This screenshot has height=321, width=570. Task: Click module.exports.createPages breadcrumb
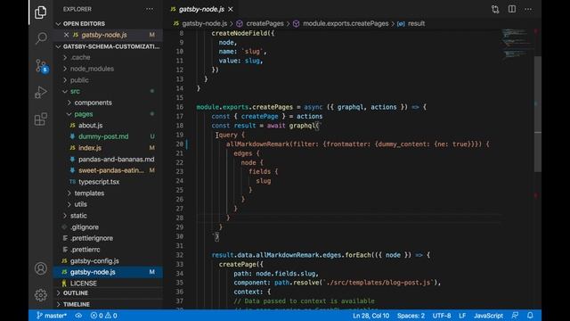pyautogui.click(x=346, y=24)
